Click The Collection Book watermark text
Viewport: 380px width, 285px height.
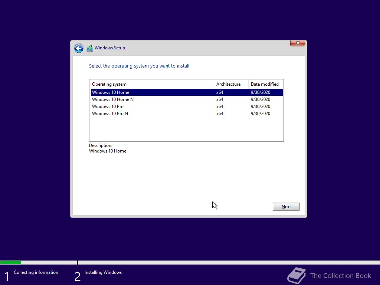[341, 276]
